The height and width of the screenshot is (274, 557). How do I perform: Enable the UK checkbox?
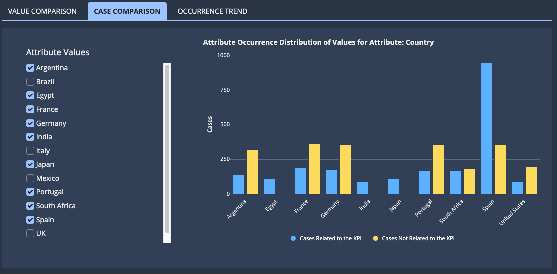(30, 233)
